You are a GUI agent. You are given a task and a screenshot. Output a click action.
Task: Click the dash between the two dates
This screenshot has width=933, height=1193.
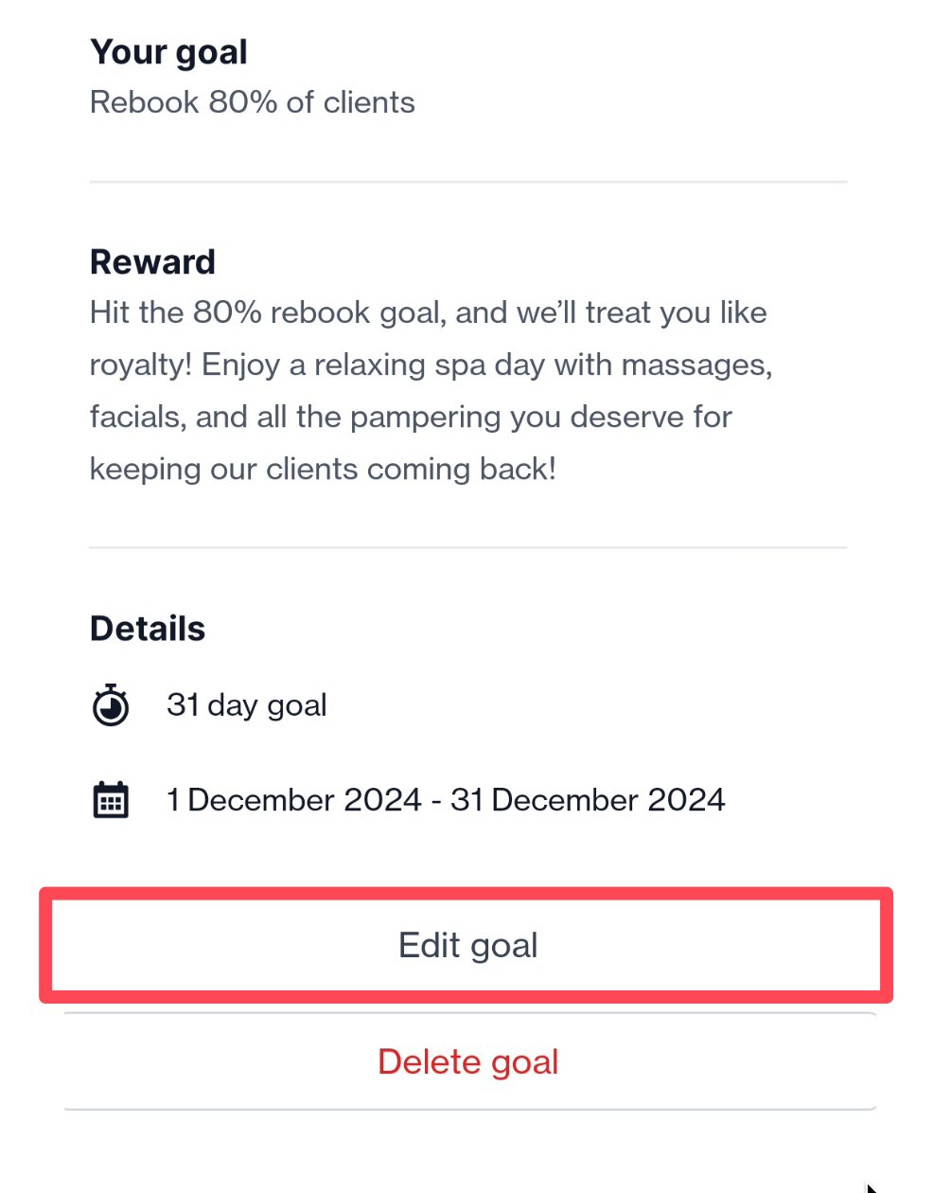[x=435, y=801]
